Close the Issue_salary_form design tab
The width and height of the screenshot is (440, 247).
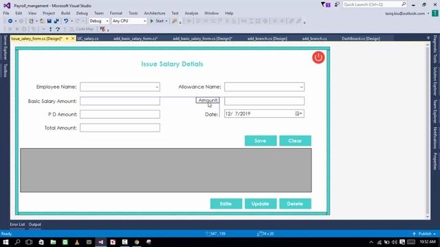click(73, 38)
